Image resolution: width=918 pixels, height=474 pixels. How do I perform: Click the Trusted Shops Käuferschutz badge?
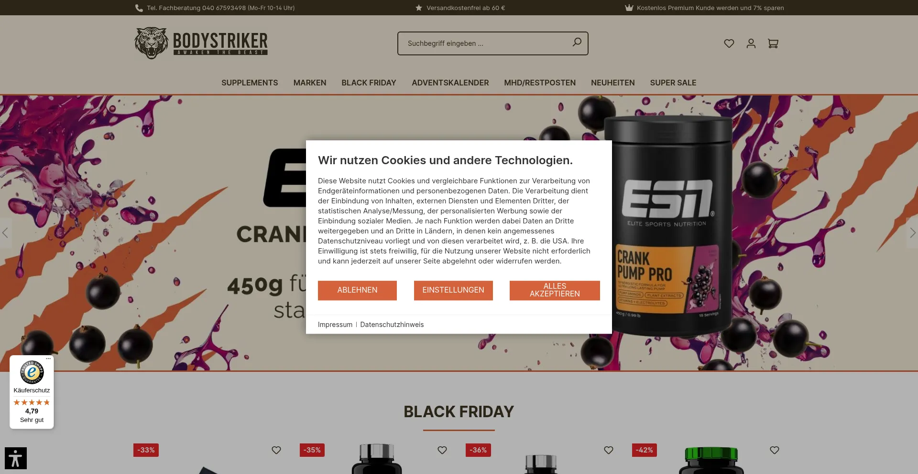pyautogui.click(x=32, y=392)
